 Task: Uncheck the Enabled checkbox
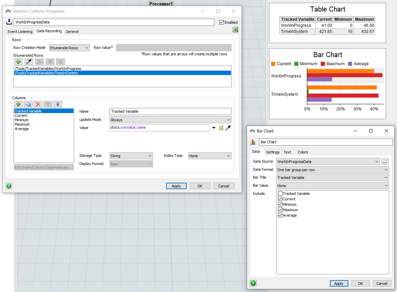222,22
